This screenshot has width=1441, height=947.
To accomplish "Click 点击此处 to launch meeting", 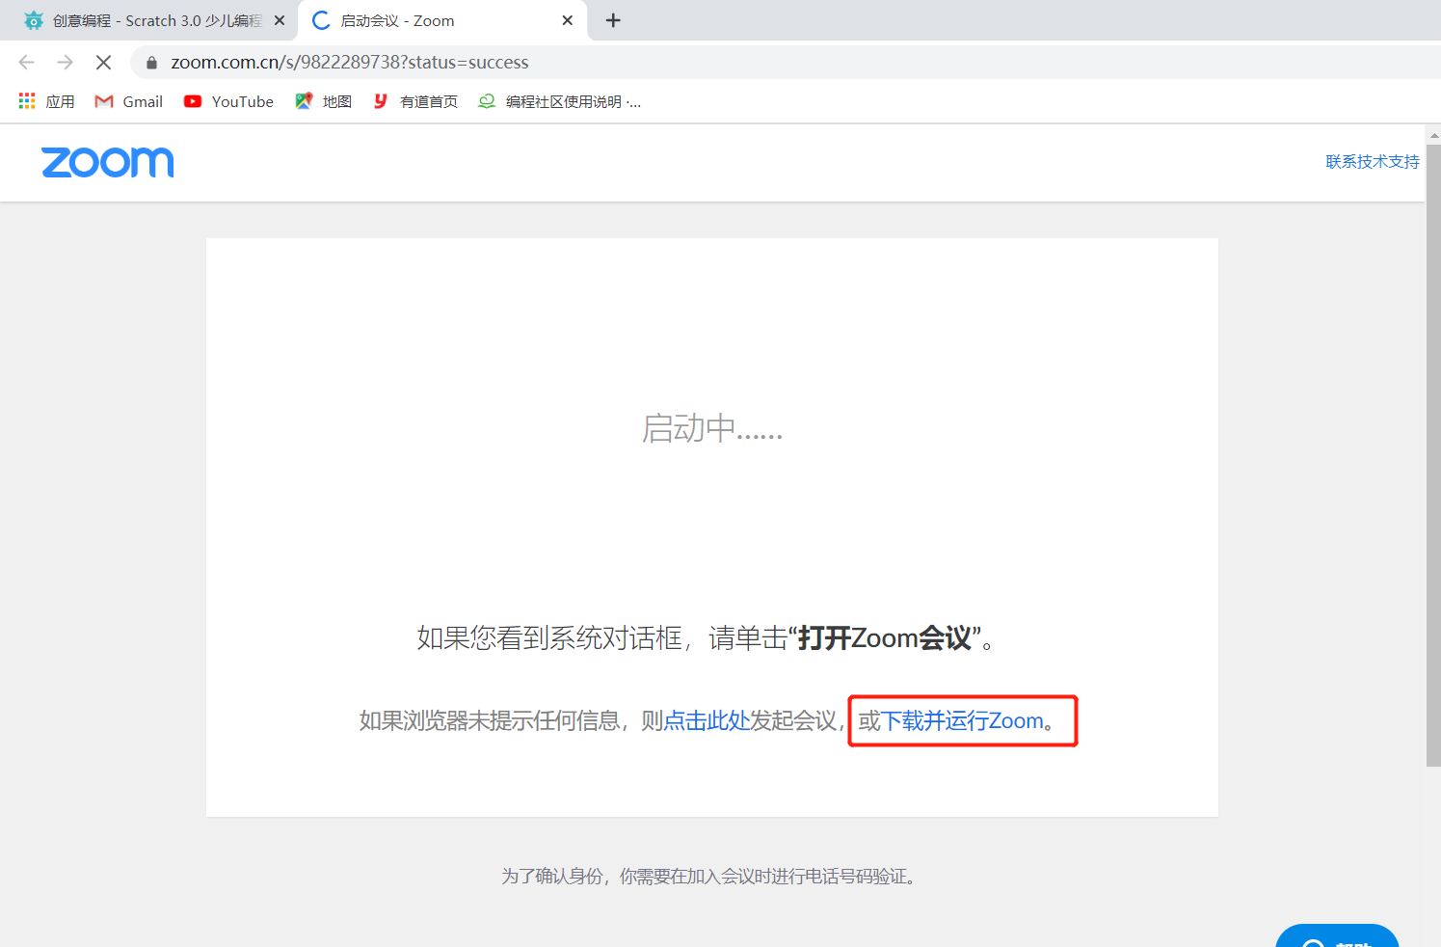I will tap(707, 720).
